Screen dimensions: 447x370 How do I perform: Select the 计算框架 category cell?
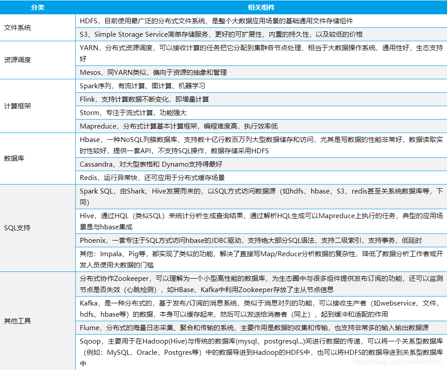[x=38, y=106]
